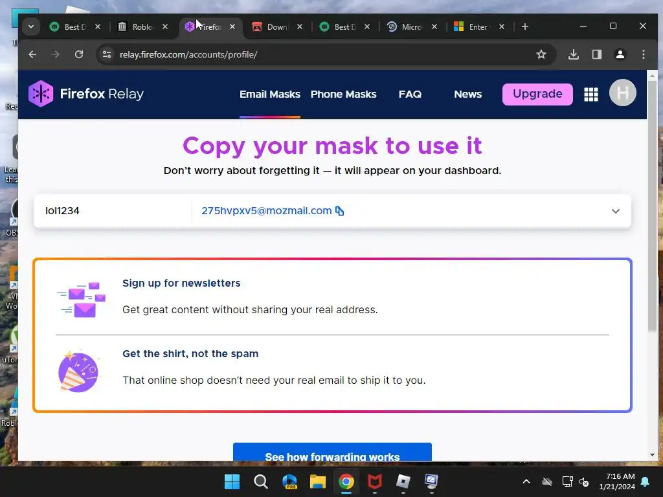
Task: Click the address bar URL
Action: [188, 54]
